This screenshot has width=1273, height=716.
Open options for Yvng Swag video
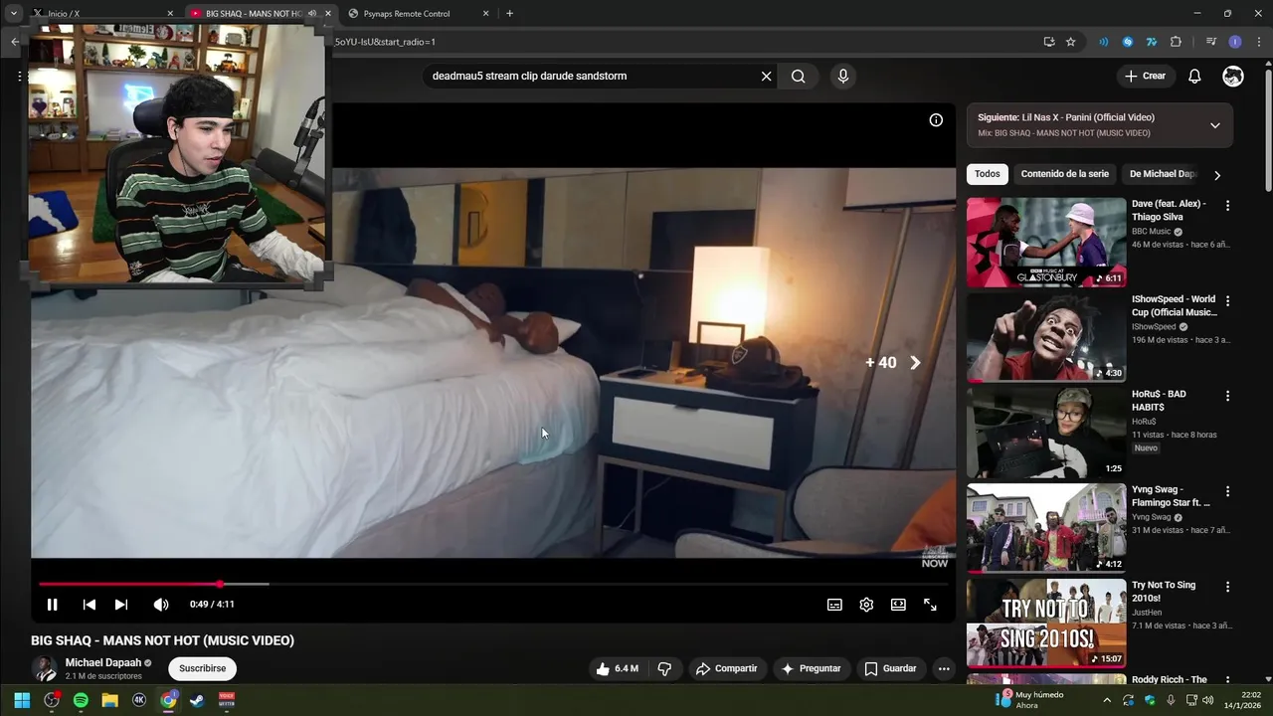coord(1227,491)
